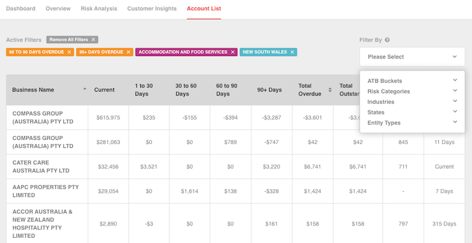Click the 60 to 90 Days header

pyautogui.click(x=227, y=90)
